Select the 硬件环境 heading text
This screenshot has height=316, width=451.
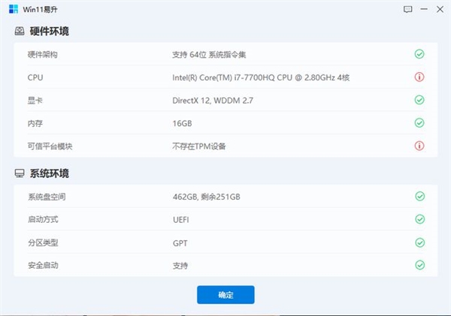click(49, 31)
